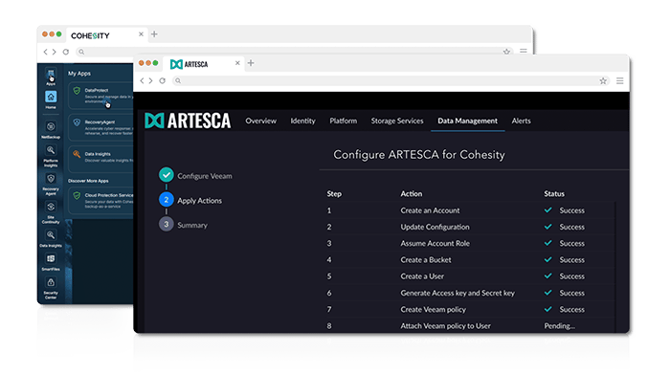This screenshot has height=374, width=670.
Task: Click 'Create an Account' action row
Action: click(470, 210)
